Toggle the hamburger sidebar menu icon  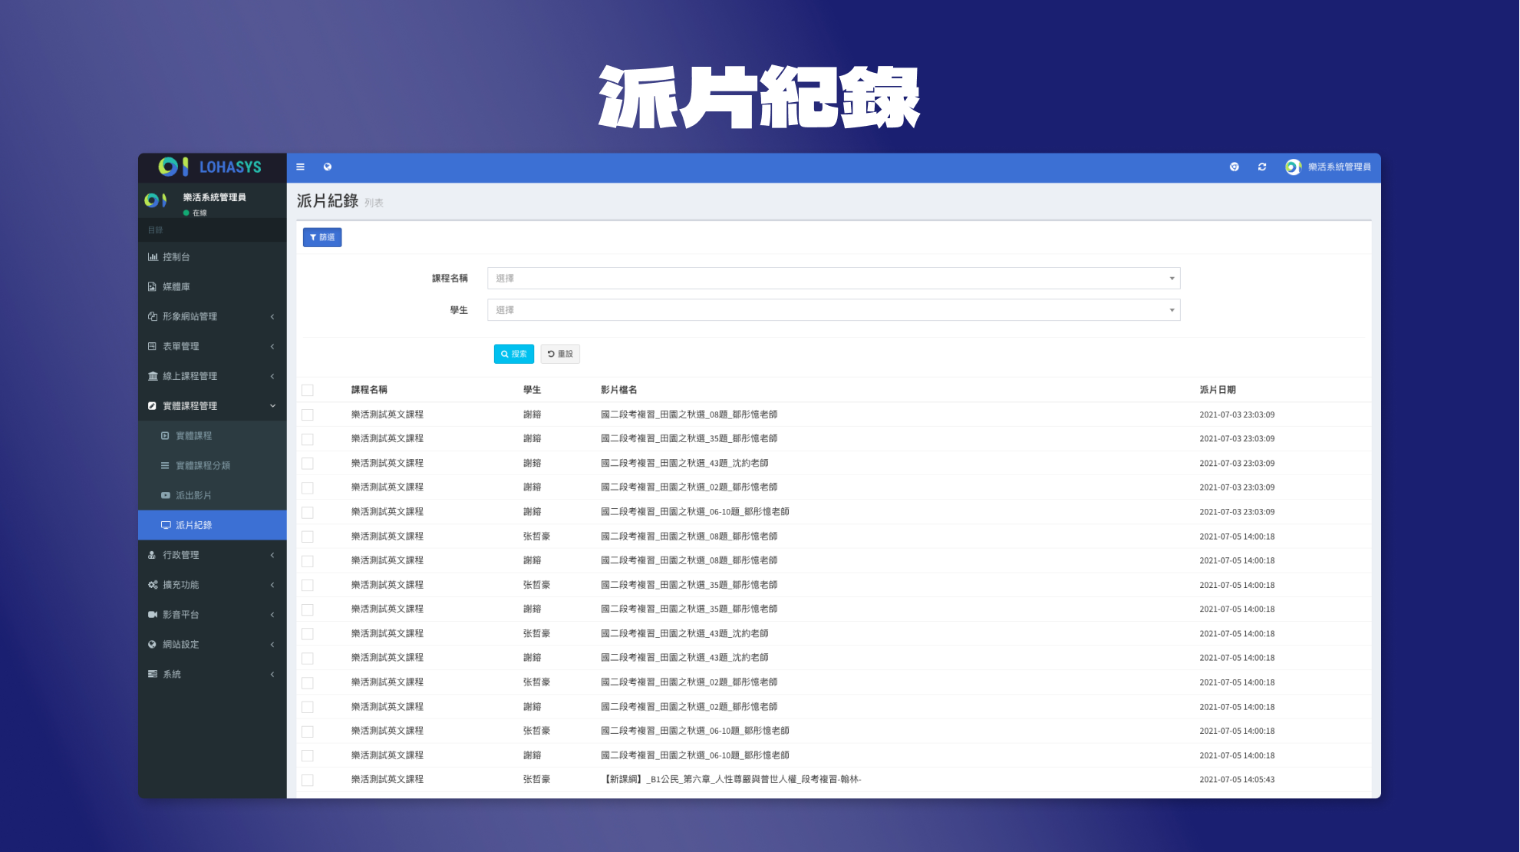pyautogui.click(x=301, y=167)
